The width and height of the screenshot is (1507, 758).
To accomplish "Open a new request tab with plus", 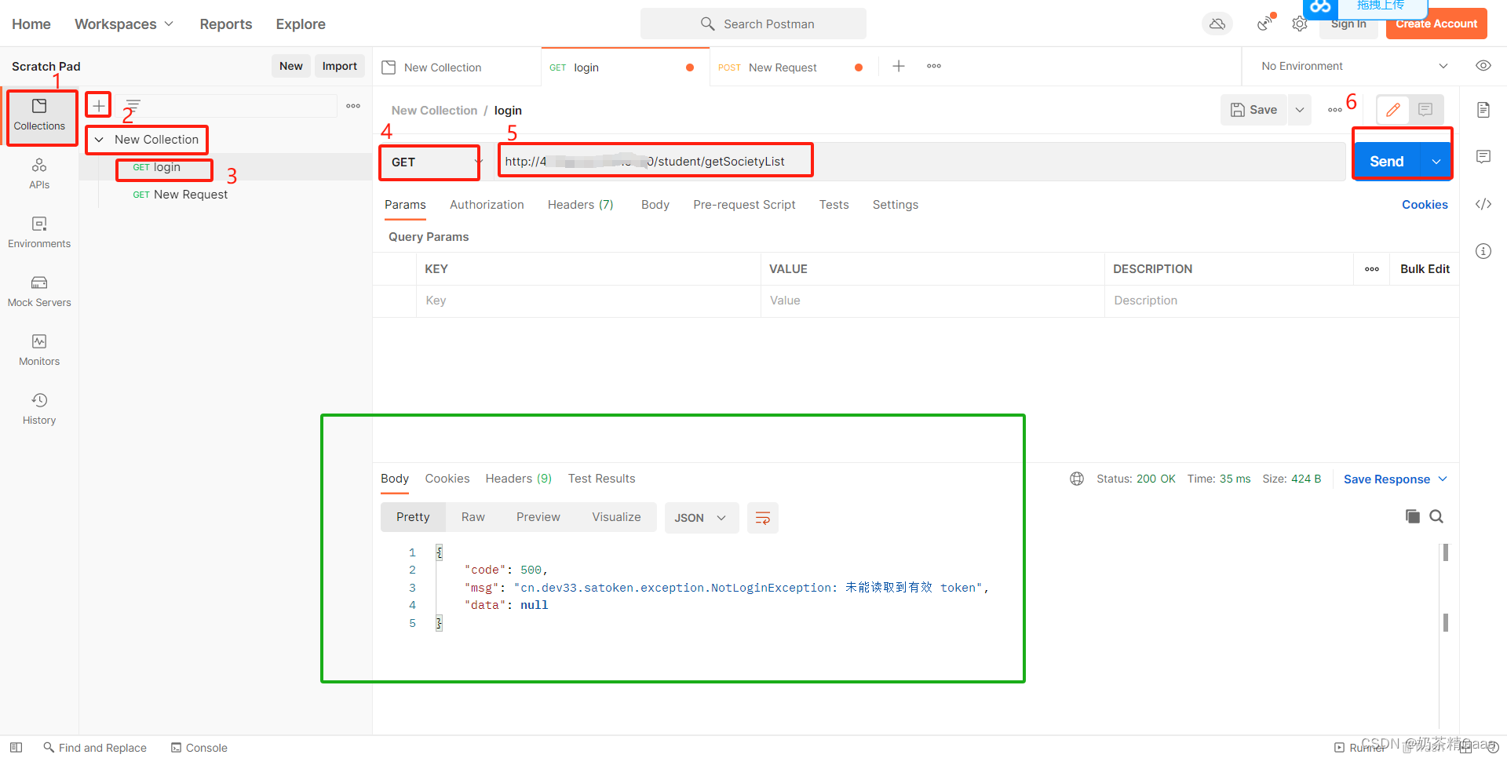I will tap(899, 66).
